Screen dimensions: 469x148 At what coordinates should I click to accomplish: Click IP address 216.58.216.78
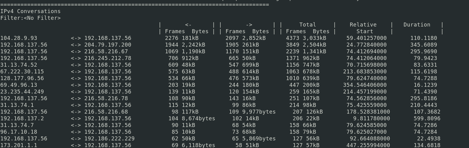(106, 98)
